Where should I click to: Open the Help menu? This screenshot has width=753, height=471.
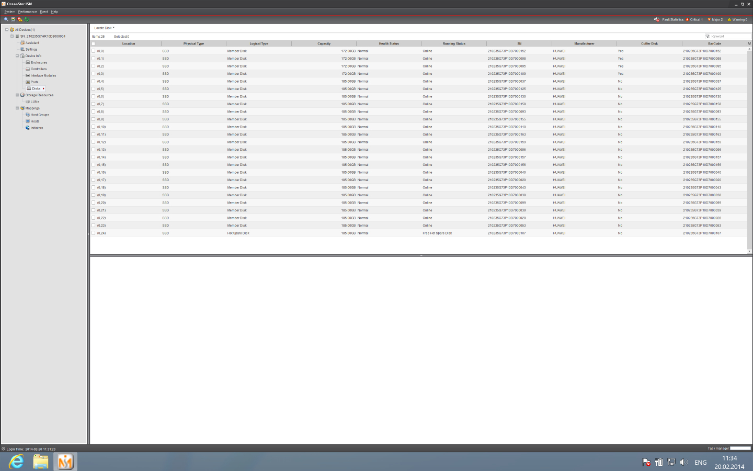[54, 12]
